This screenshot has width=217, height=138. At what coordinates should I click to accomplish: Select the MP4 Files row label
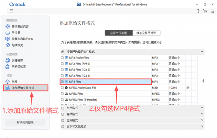[x=75, y=81]
